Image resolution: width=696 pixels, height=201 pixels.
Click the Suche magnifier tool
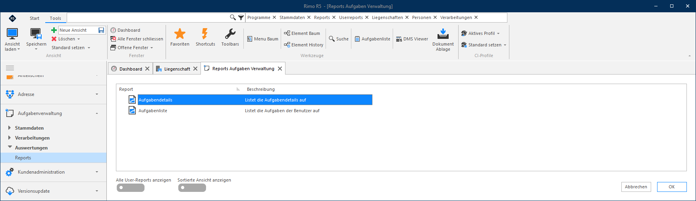(x=339, y=39)
